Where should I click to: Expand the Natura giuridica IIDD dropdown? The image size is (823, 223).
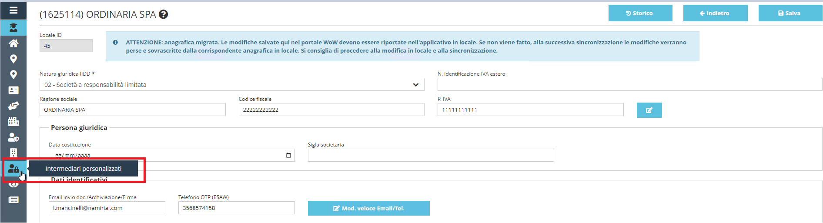pyautogui.click(x=232, y=85)
